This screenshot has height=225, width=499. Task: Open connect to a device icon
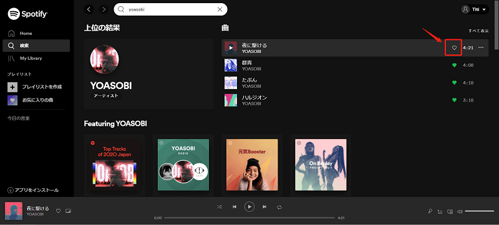(x=450, y=211)
